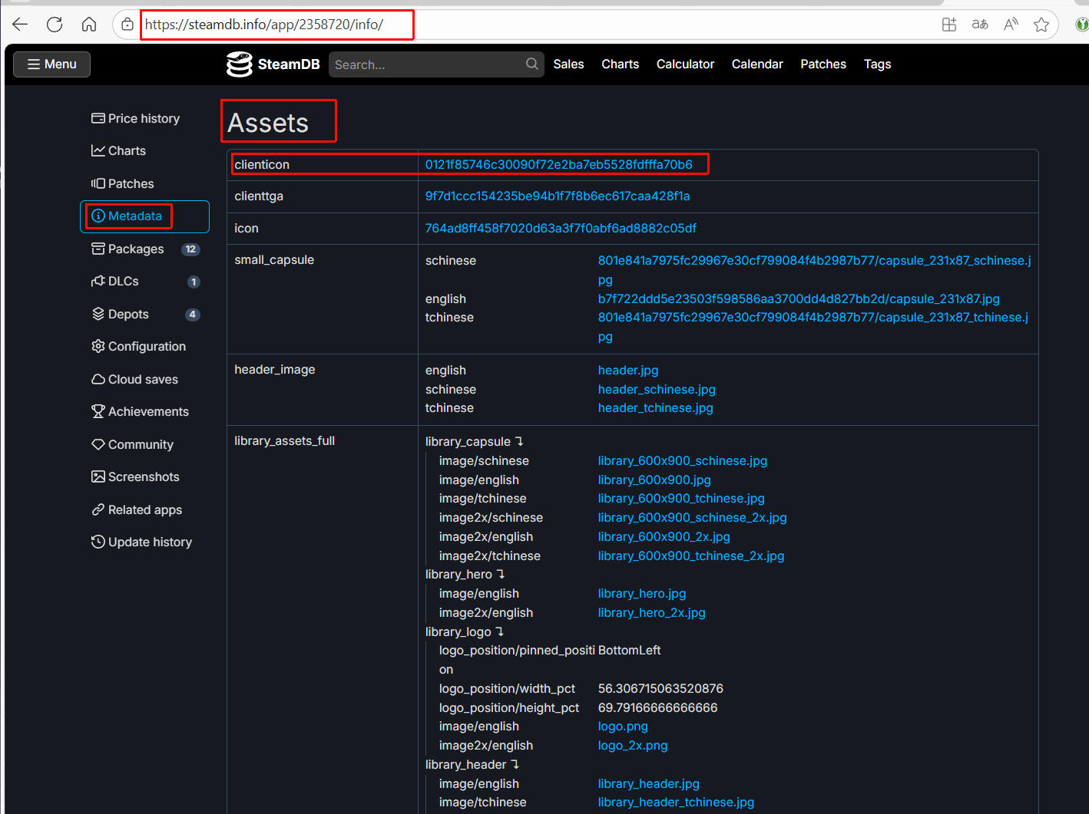The image size is (1089, 814).
Task: Open the library_hero.jpg link
Action: tap(642, 593)
